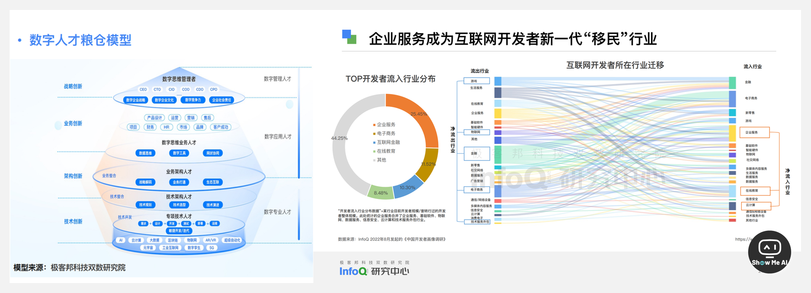Viewport: 811px width, 293px height.
Task: Click the 数字管理人才 label
Action: point(277,79)
